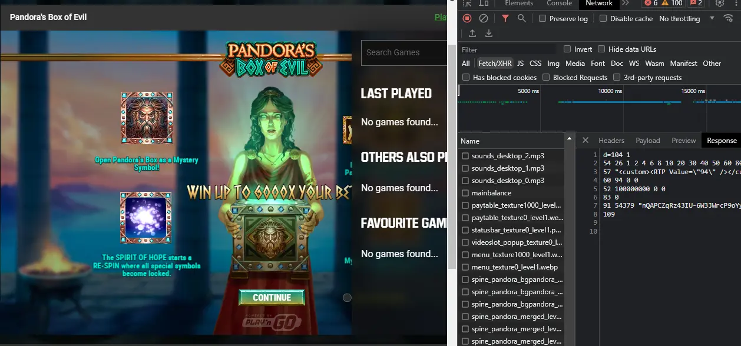Image resolution: width=741 pixels, height=346 pixels.
Task: Open DevTools settings gear
Action: click(x=719, y=3)
